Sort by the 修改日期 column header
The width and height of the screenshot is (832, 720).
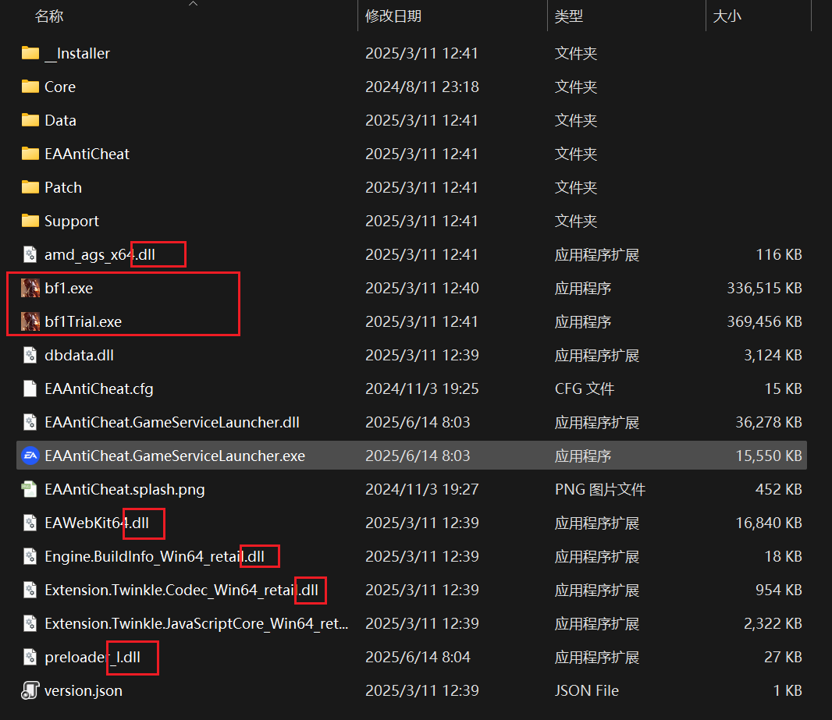pyautogui.click(x=393, y=16)
